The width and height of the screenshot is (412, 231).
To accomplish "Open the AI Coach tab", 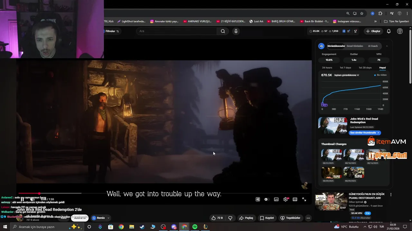I will point(373,46).
